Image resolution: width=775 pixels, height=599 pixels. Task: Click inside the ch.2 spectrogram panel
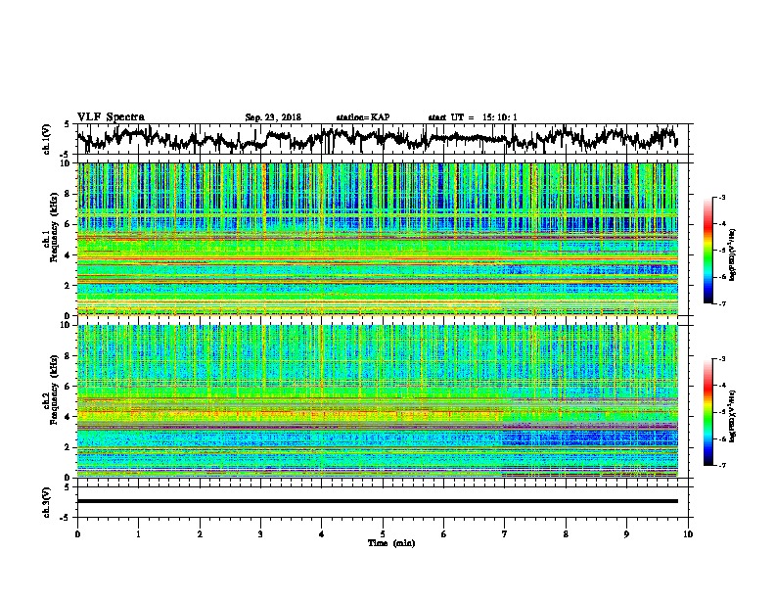coord(377,401)
